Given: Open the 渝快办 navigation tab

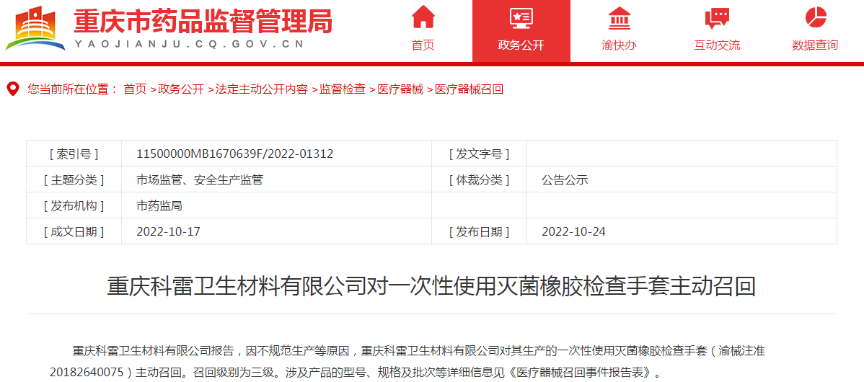Looking at the screenshot, I should pyautogui.click(x=620, y=32).
